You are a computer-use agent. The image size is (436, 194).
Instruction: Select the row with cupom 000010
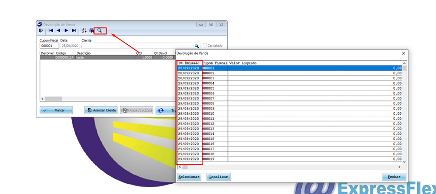[x=289, y=114]
